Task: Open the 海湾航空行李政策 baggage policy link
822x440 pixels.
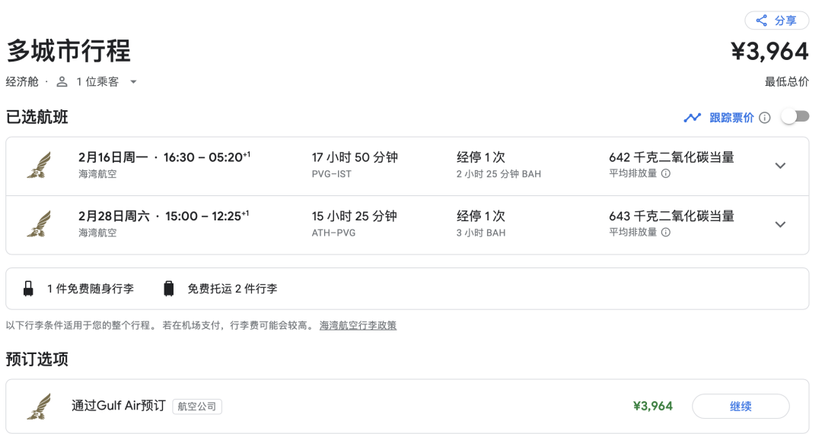Action: [x=358, y=325]
